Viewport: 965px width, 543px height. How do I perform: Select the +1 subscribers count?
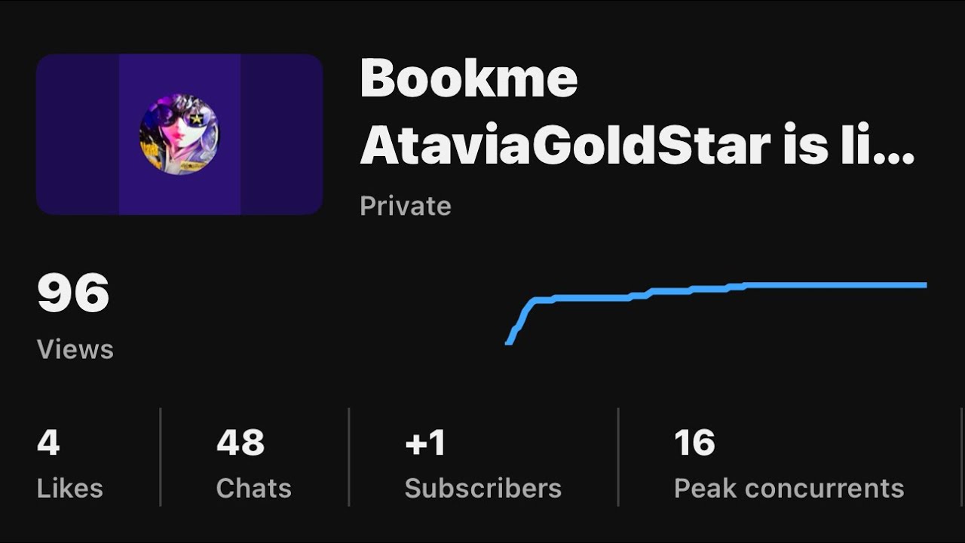pyautogui.click(x=425, y=443)
